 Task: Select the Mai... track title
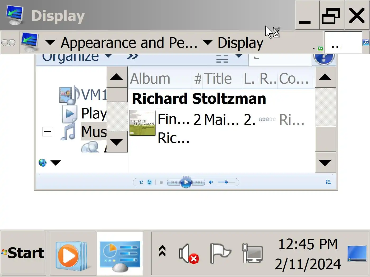(x=222, y=120)
